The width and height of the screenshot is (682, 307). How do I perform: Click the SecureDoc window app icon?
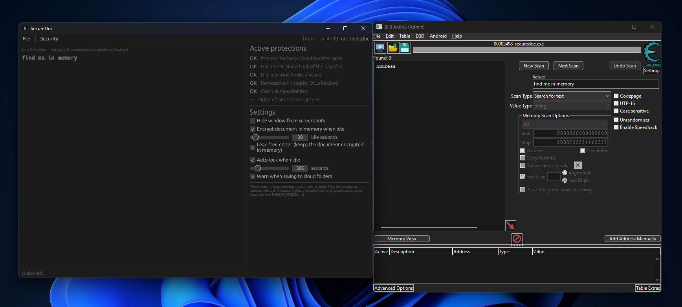pyautogui.click(x=25, y=28)
